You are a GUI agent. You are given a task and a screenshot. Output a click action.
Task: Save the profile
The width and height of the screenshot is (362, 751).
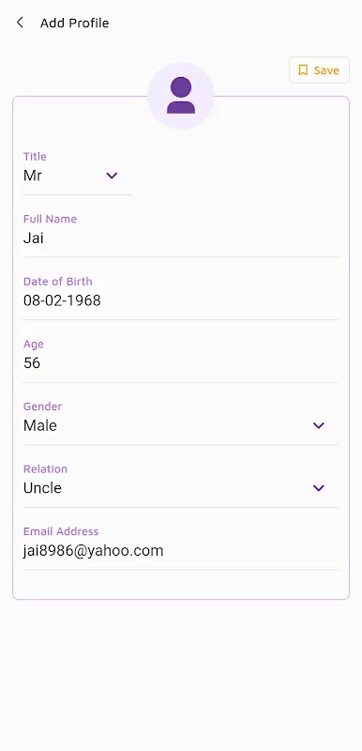(x=319, y=70)
